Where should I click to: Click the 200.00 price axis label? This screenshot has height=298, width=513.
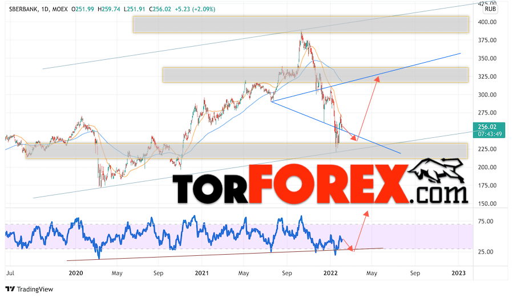coord(487,168)
